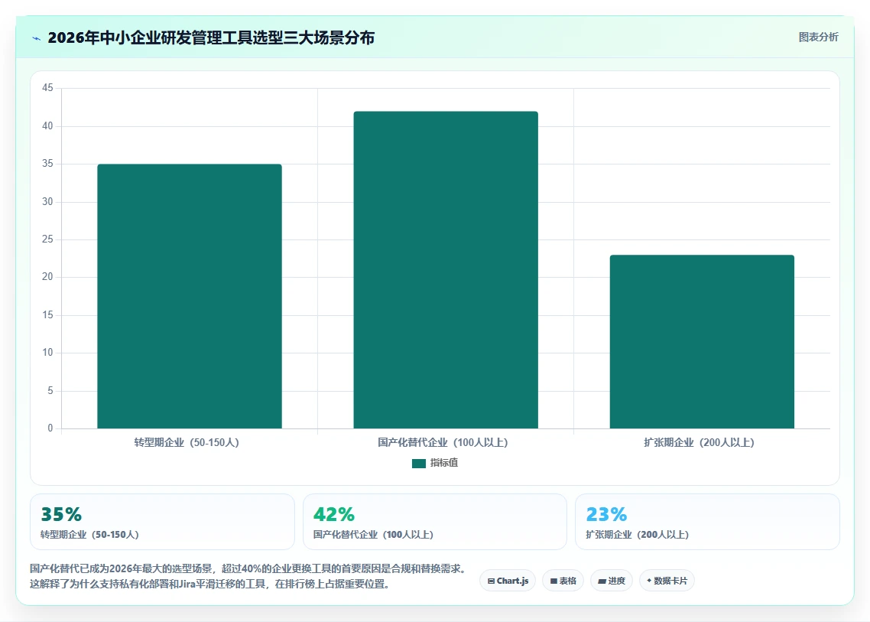The height and width of the screenshot is (622, 870).
Task: Click the 数据卡片 tag pill
Action: 667,581
